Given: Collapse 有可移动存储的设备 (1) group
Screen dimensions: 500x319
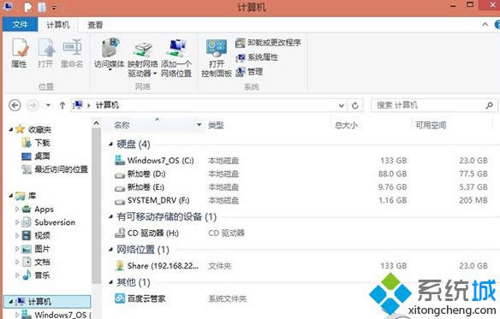Looking at the screenshot, I should point(110,217).
